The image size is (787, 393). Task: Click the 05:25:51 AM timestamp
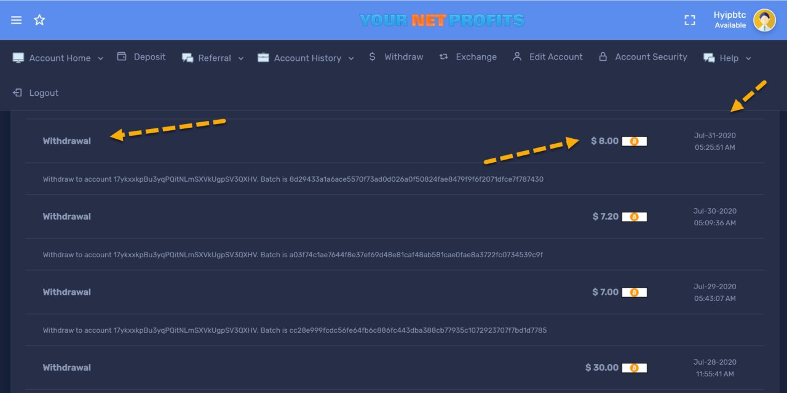[715, 147]
